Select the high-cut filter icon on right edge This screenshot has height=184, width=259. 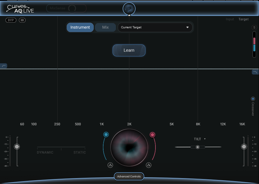(255, 72)
